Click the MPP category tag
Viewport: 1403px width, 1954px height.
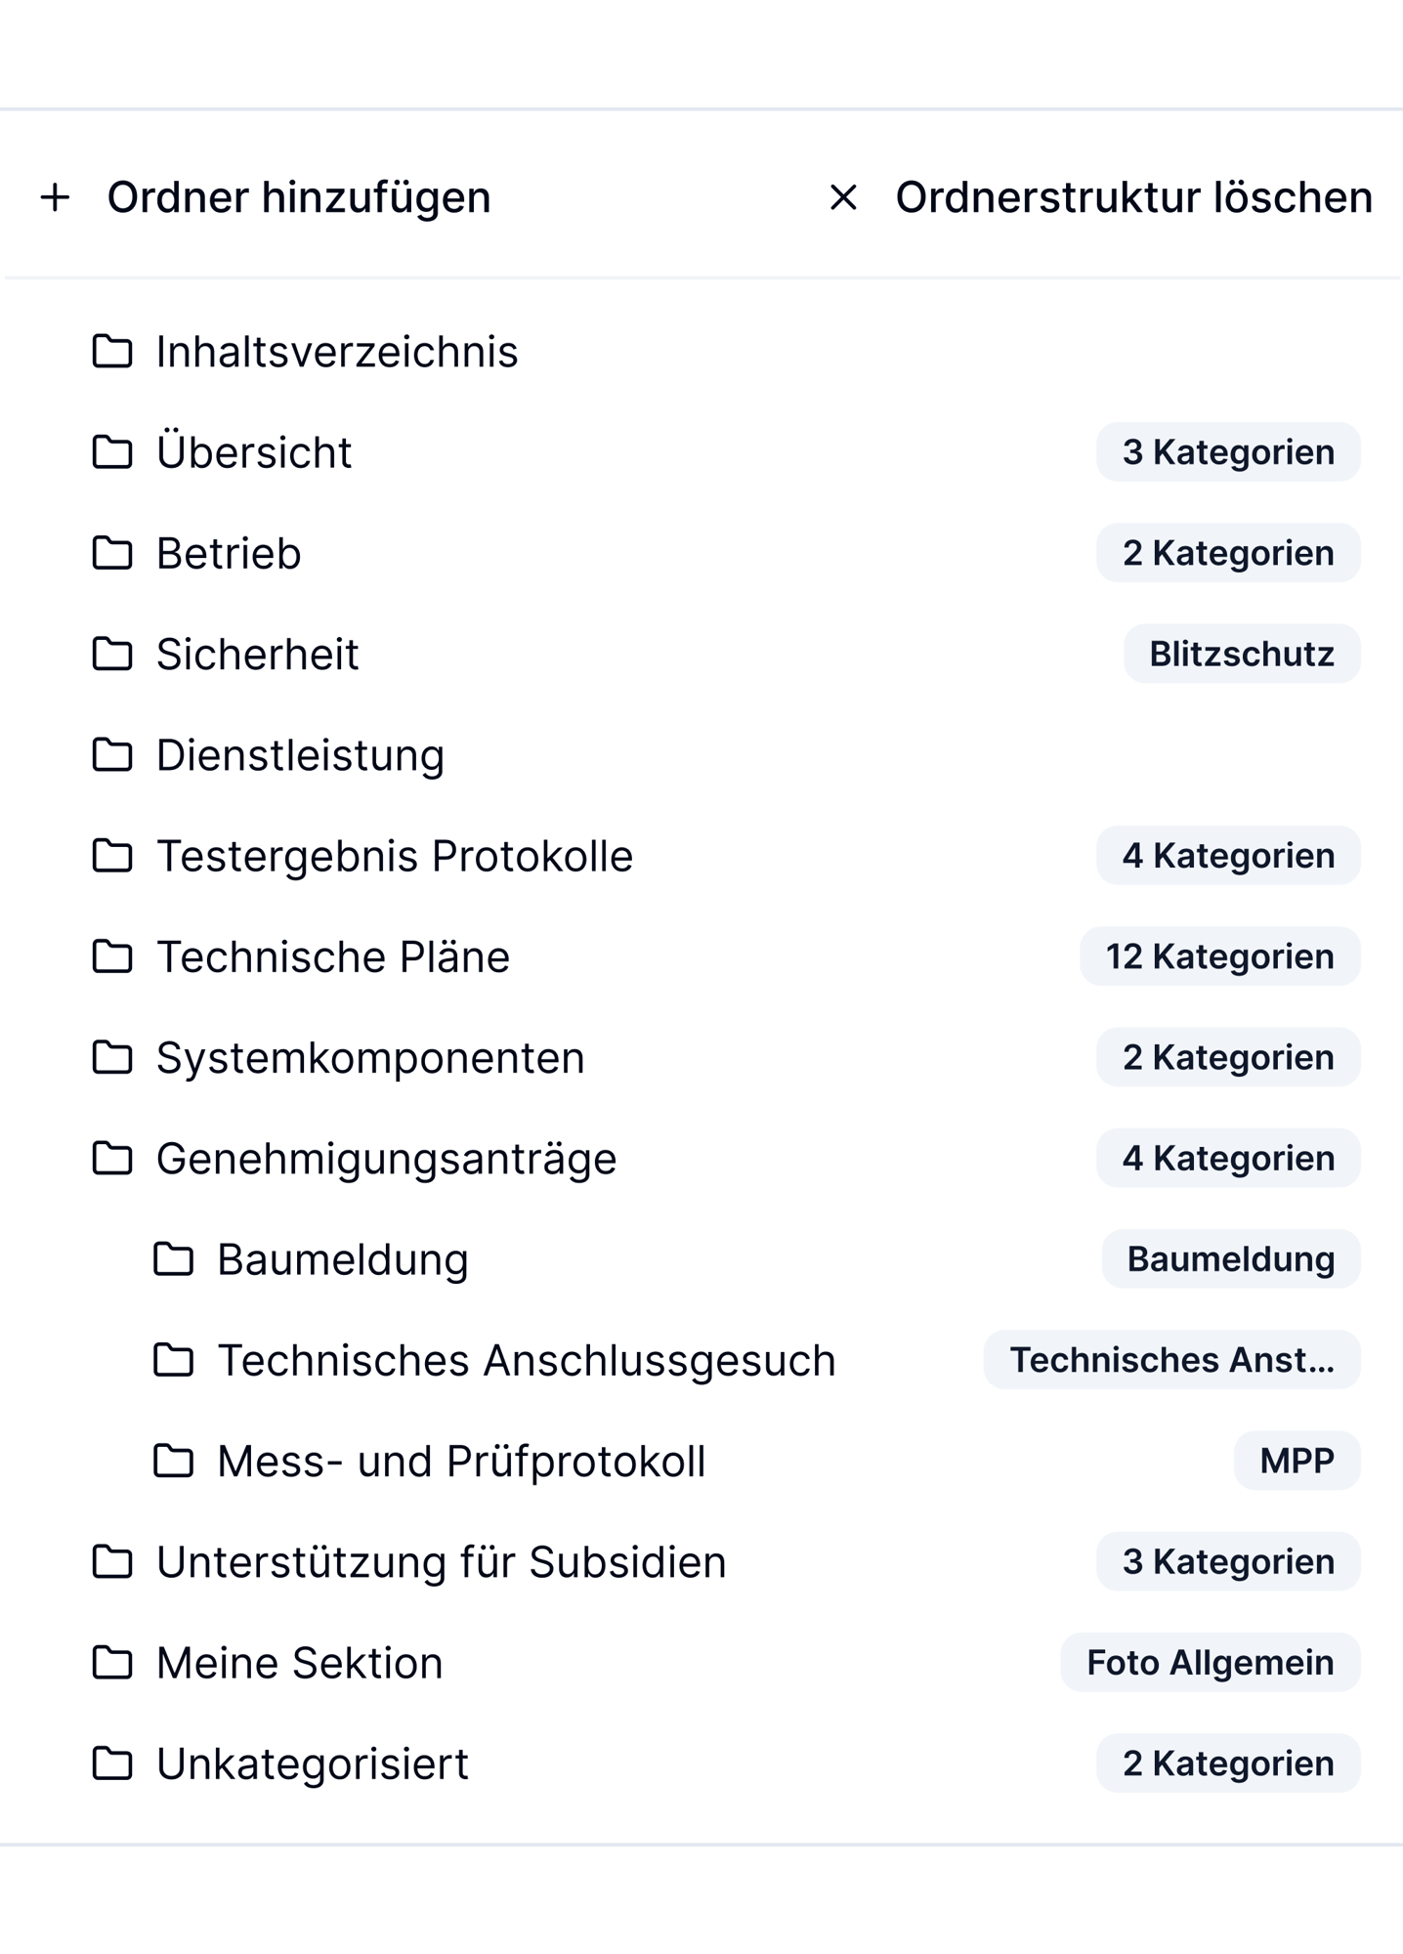[x=1297, y=1461]
